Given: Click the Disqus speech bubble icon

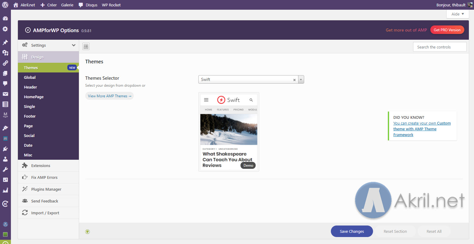Looking at the screenshot, I should tap(81, 5).
